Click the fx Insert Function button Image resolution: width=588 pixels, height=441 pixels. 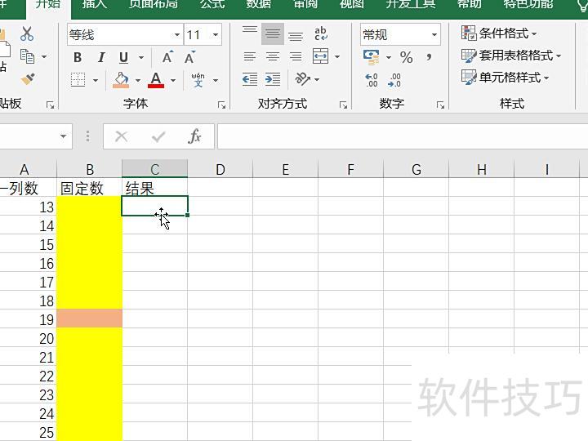pyautogui.click(x=194, y=136)
